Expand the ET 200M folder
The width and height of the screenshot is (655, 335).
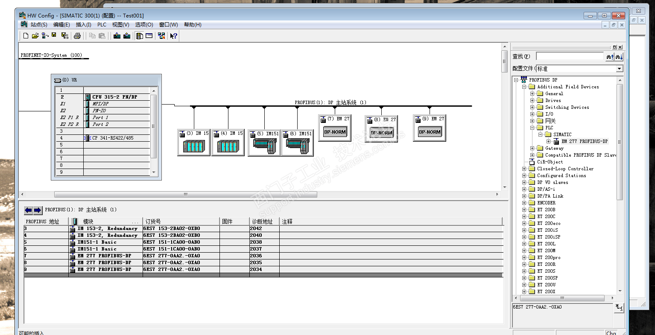point(524,251)
